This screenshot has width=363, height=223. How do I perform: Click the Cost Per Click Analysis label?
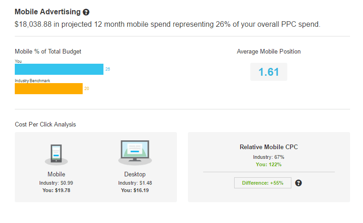(45, 125)
